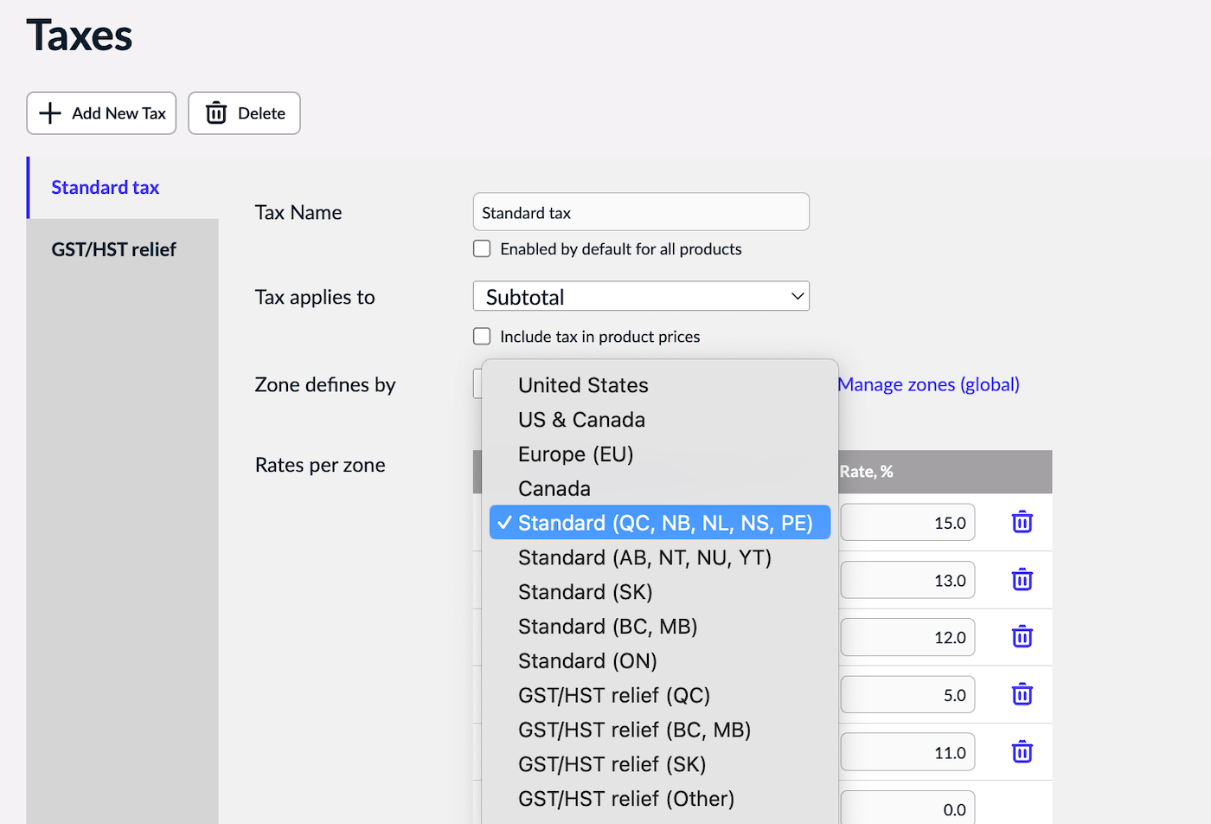The width and height of the screenshot is (1211, 824).
Task: Delete the 15.0 rate row using trash icon
Action: [1022, 523]
